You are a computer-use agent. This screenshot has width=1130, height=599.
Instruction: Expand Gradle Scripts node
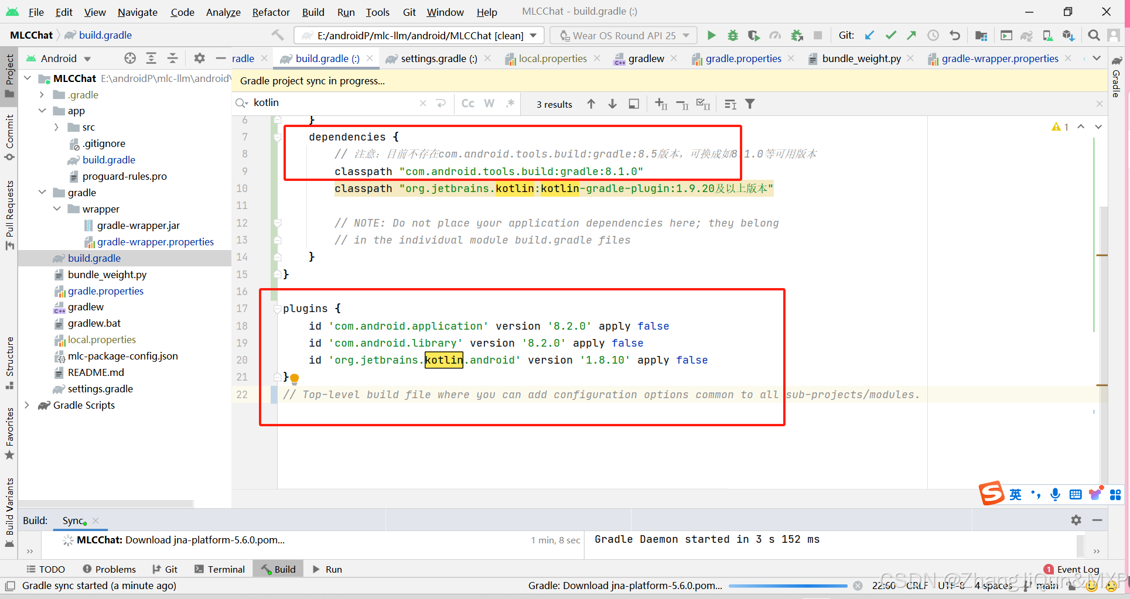[x=28, y=405]
